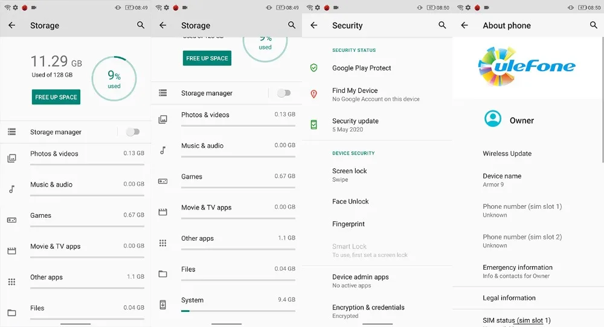Tap 'Other apps' row showing 1.1 GB in second screen
The image size is (604, 327).
226,243
